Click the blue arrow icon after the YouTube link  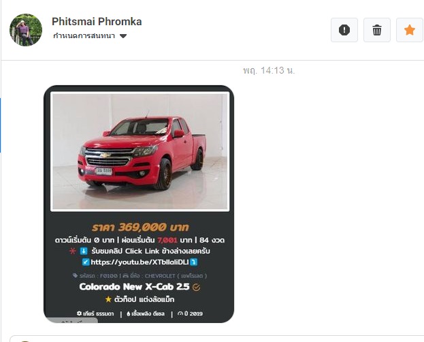[x=193, y=262]
